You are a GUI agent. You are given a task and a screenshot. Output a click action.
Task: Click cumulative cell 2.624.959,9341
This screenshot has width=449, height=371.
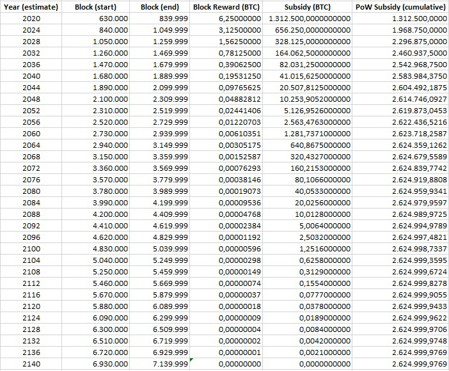click(400, 191)
